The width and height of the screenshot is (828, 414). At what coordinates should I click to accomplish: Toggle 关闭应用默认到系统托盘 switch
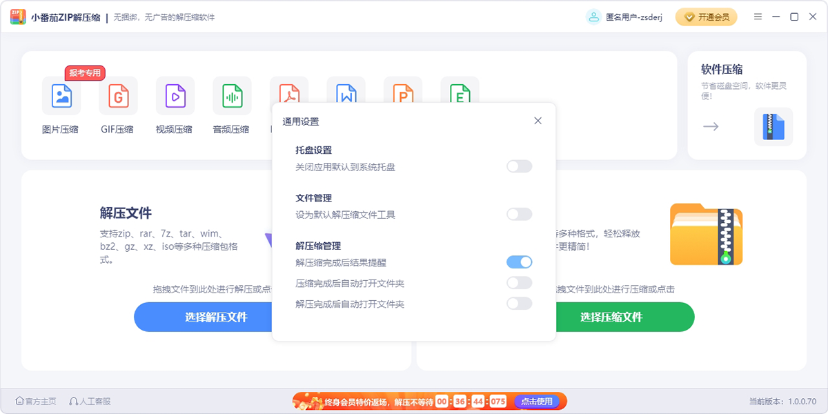(x=520, y=166)
